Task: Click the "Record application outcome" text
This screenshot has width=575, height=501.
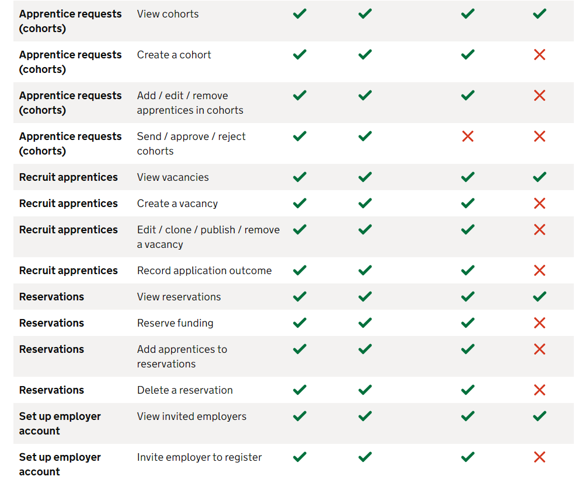Action: (204, 271)
